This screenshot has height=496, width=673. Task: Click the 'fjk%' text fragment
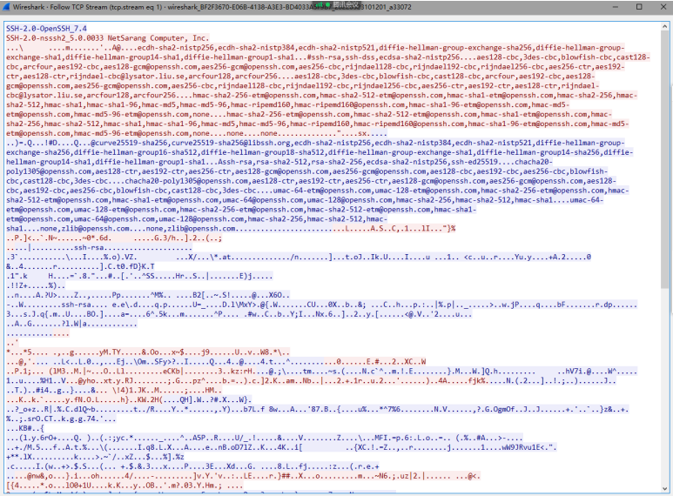click(x=476, y=380)
